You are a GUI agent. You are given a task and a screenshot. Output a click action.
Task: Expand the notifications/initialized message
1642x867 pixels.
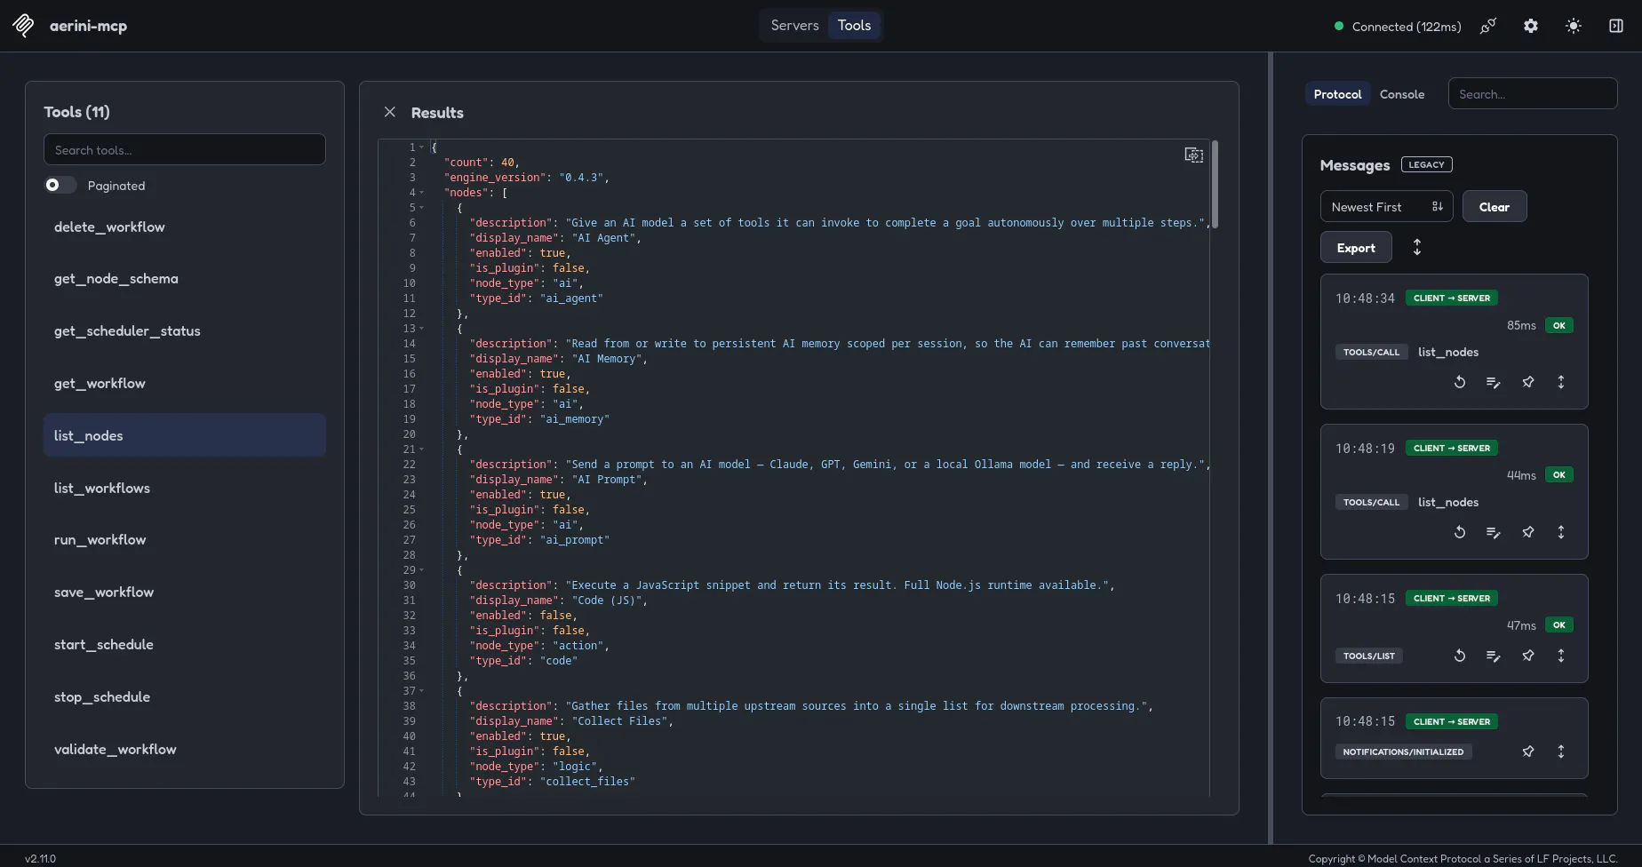coord(1561,752)
